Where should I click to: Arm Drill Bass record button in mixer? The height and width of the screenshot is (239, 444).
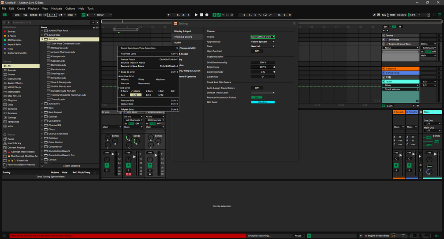(x=128, y=174)
